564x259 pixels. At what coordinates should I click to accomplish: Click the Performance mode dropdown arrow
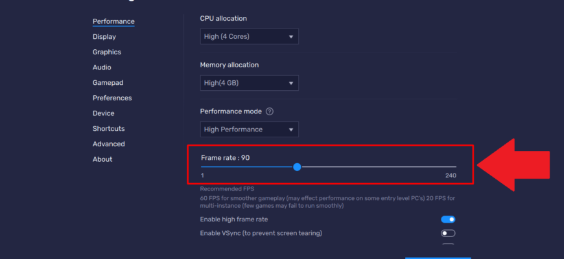[291, 129]
